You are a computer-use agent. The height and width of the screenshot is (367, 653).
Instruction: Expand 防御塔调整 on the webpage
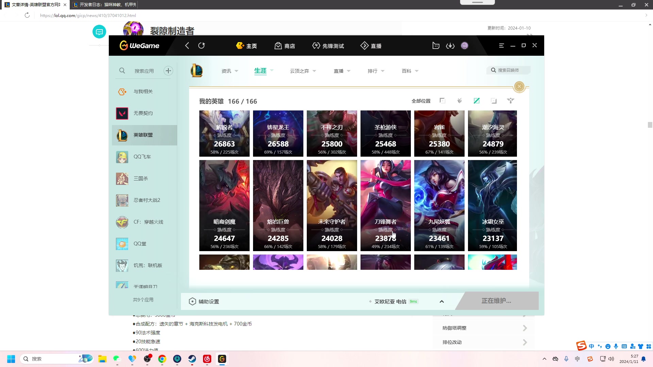click(484, 328)
